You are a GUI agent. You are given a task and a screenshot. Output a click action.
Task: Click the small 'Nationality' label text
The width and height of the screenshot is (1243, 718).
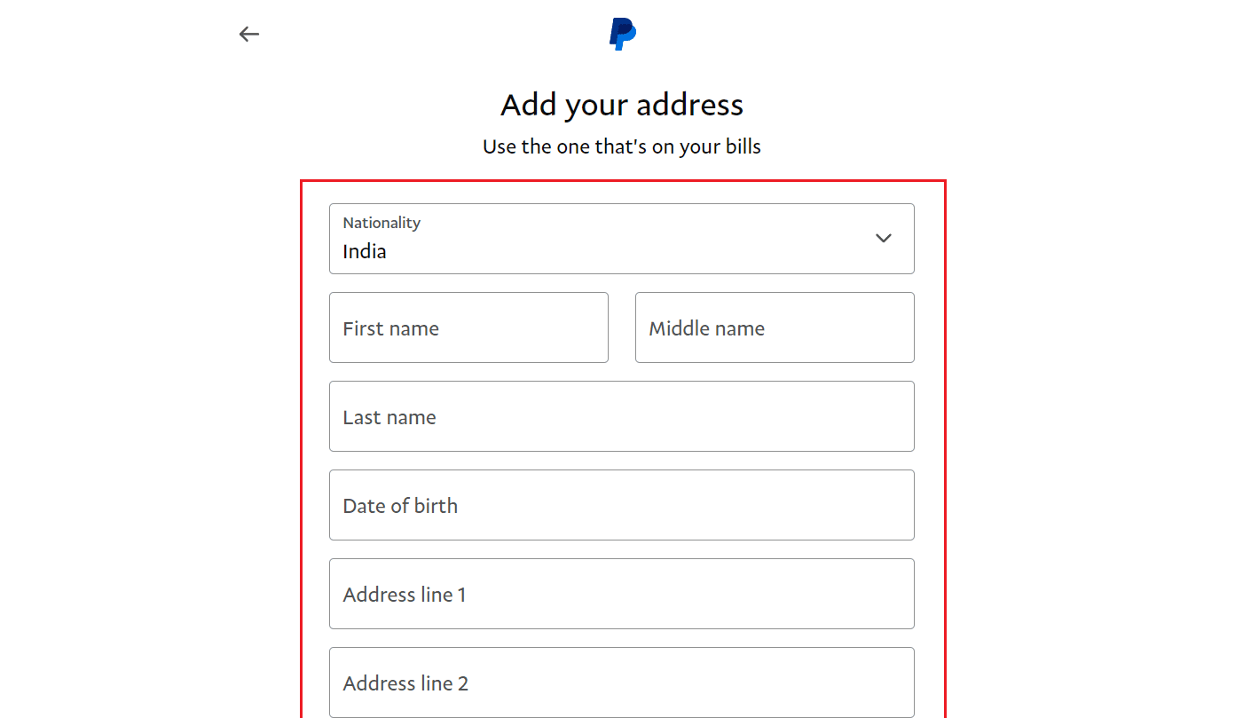coord(382,223)
